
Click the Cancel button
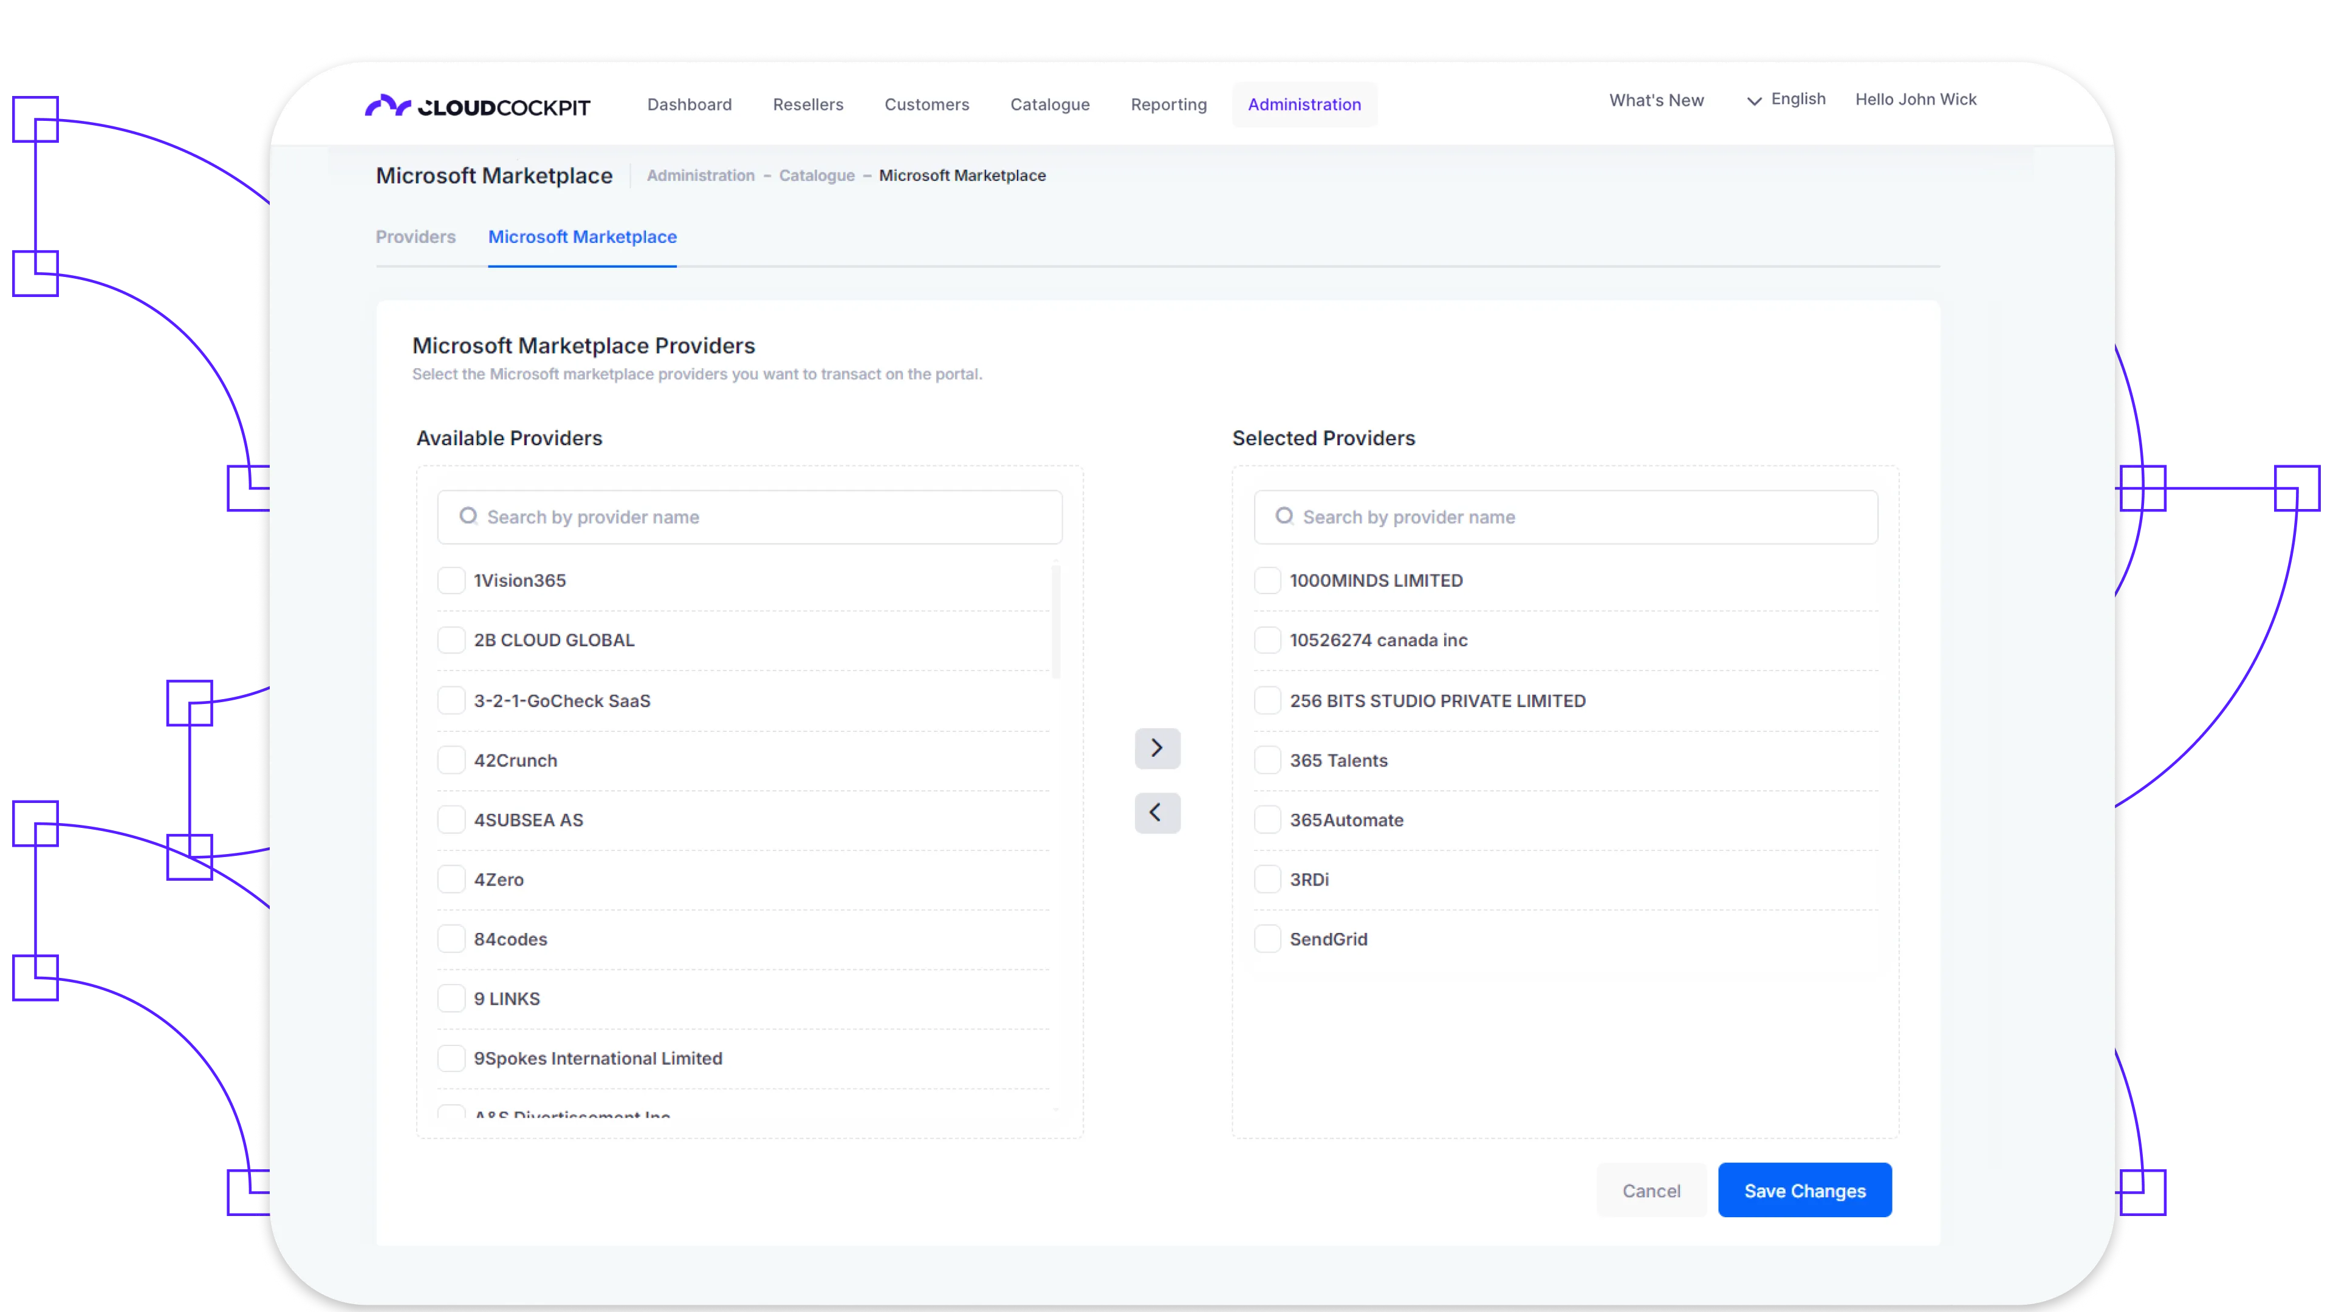(x=1650, y=1190)
